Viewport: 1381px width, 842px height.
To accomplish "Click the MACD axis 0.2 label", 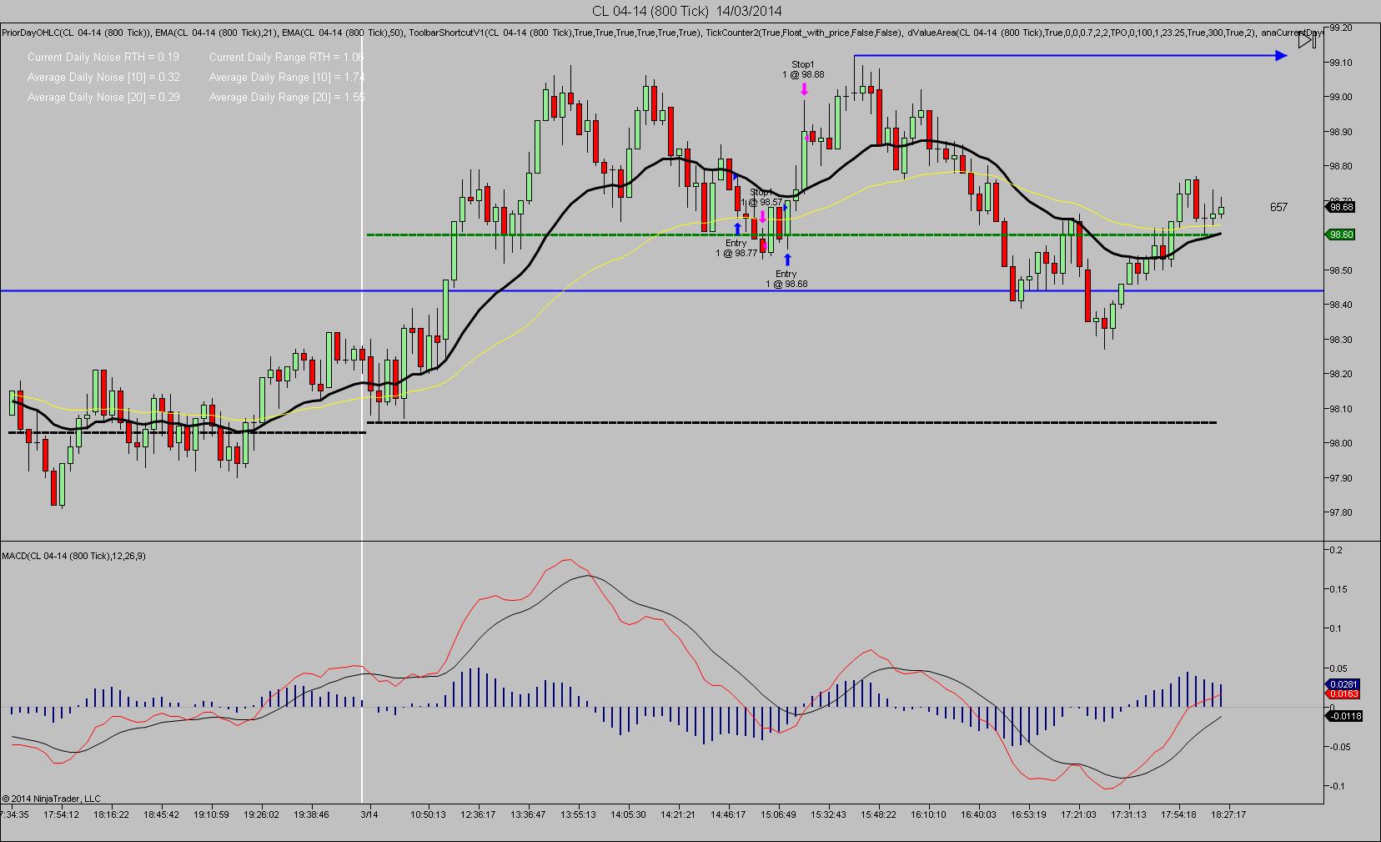I will [1335, 549].
